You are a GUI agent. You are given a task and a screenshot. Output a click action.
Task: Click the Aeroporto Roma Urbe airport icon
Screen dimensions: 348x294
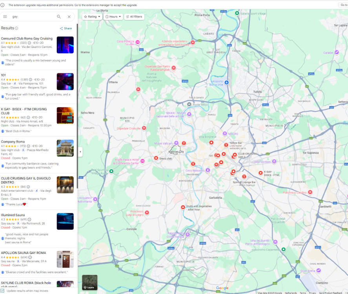[x=227, y=82]
